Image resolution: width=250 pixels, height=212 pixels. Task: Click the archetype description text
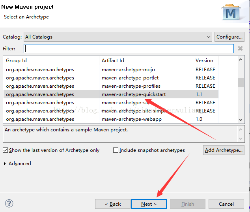click(x=66, y=130)
